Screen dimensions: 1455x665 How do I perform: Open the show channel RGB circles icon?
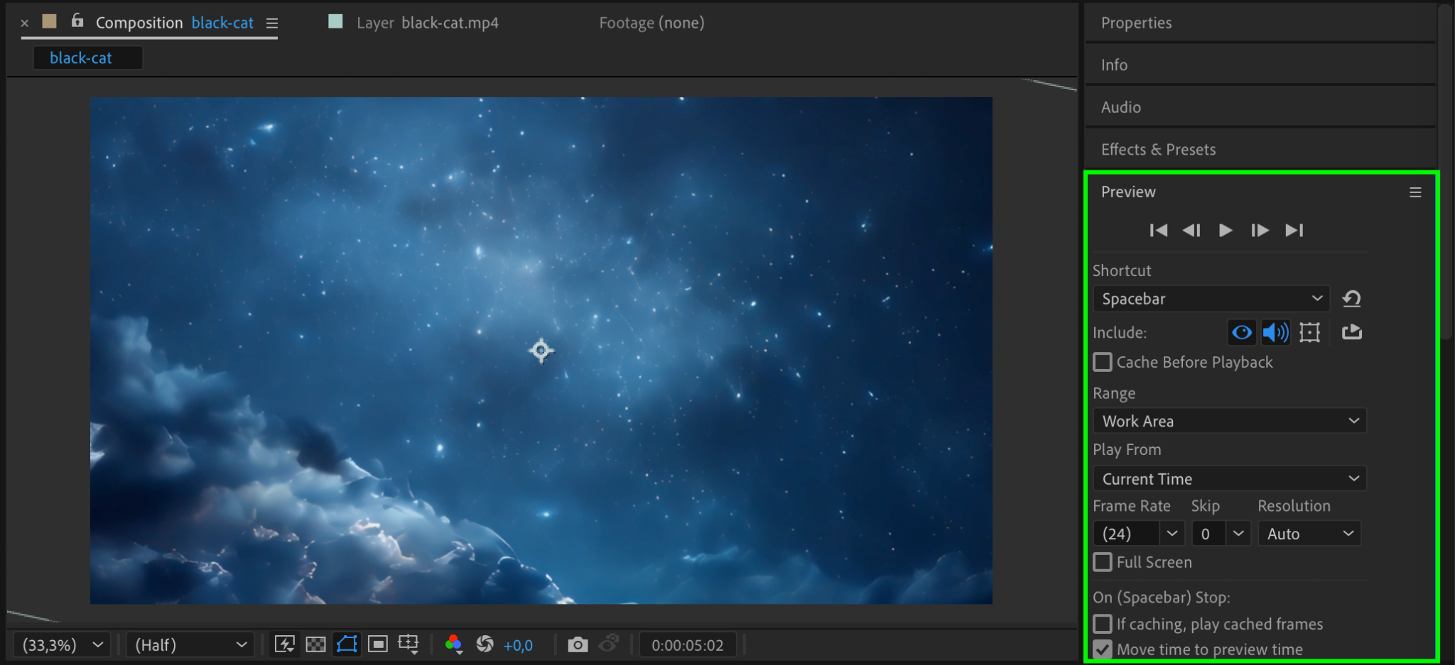point(453,644)
